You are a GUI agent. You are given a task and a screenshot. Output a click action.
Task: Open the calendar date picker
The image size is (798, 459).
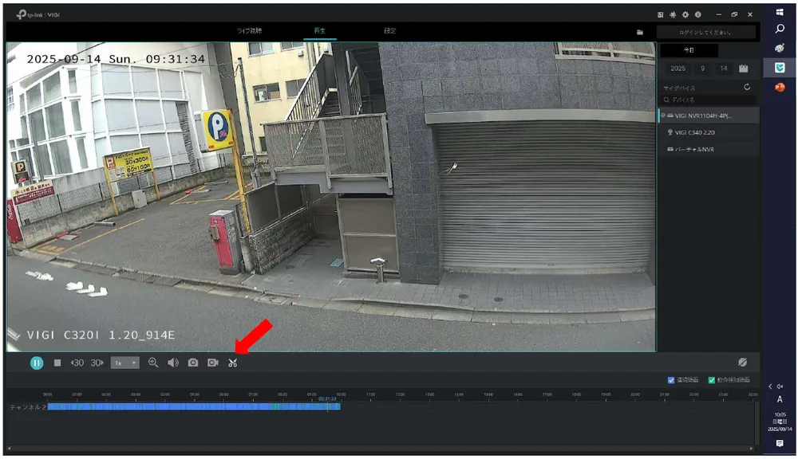point(744,68)
